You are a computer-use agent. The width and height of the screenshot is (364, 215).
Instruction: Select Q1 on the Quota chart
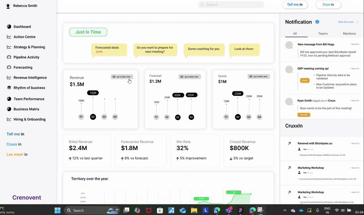(x=226, y=117)
